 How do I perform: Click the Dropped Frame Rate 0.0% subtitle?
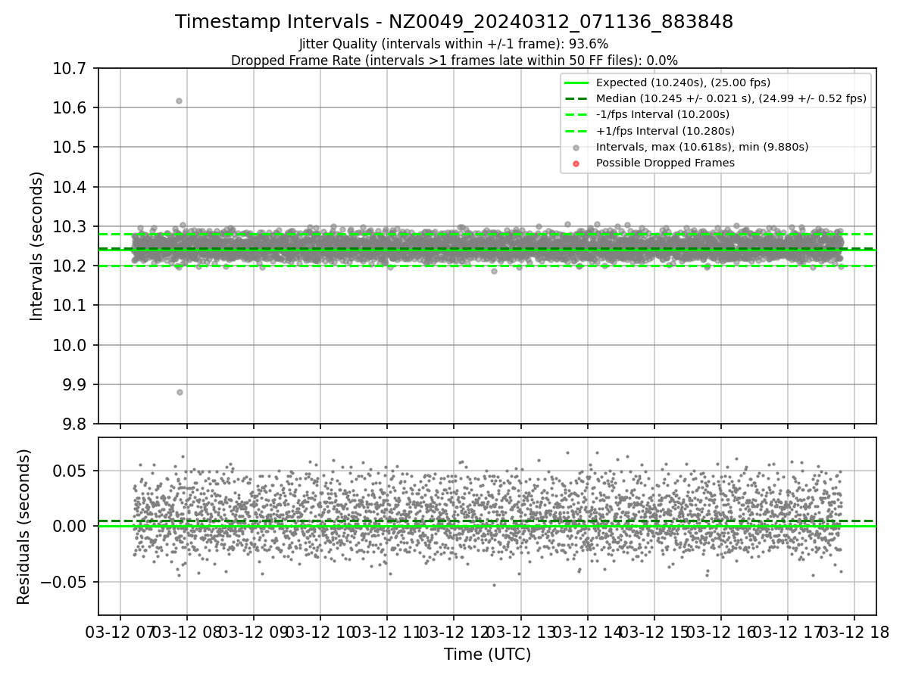point(454,61)
